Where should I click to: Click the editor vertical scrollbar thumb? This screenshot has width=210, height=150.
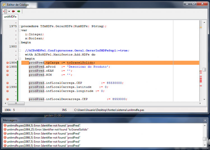click(x=204, y=69)
